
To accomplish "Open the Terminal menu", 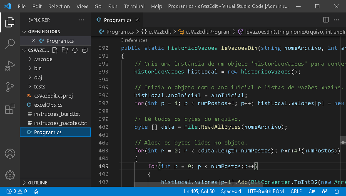I will tap(134, 6).
